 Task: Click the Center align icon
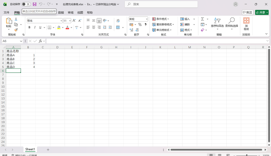93,27
